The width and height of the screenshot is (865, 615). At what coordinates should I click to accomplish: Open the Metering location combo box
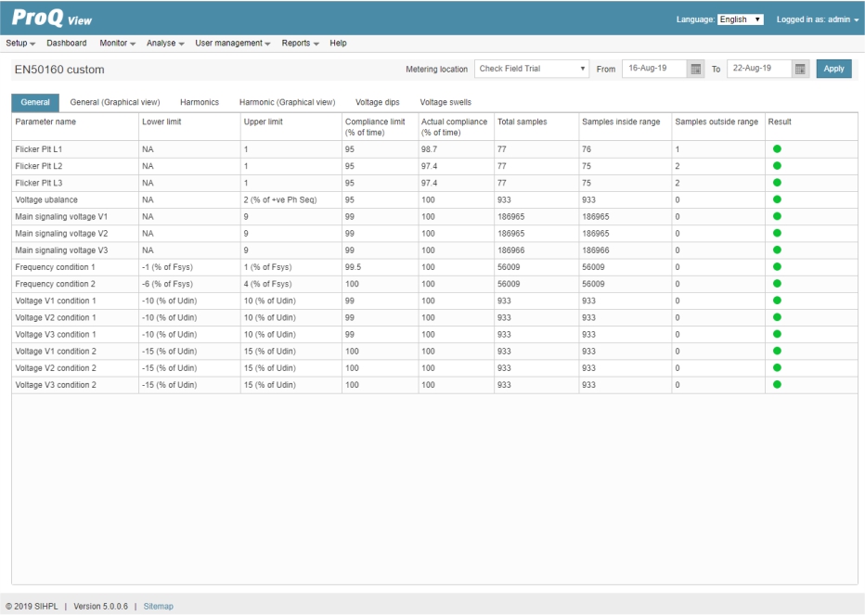point(532,69)
